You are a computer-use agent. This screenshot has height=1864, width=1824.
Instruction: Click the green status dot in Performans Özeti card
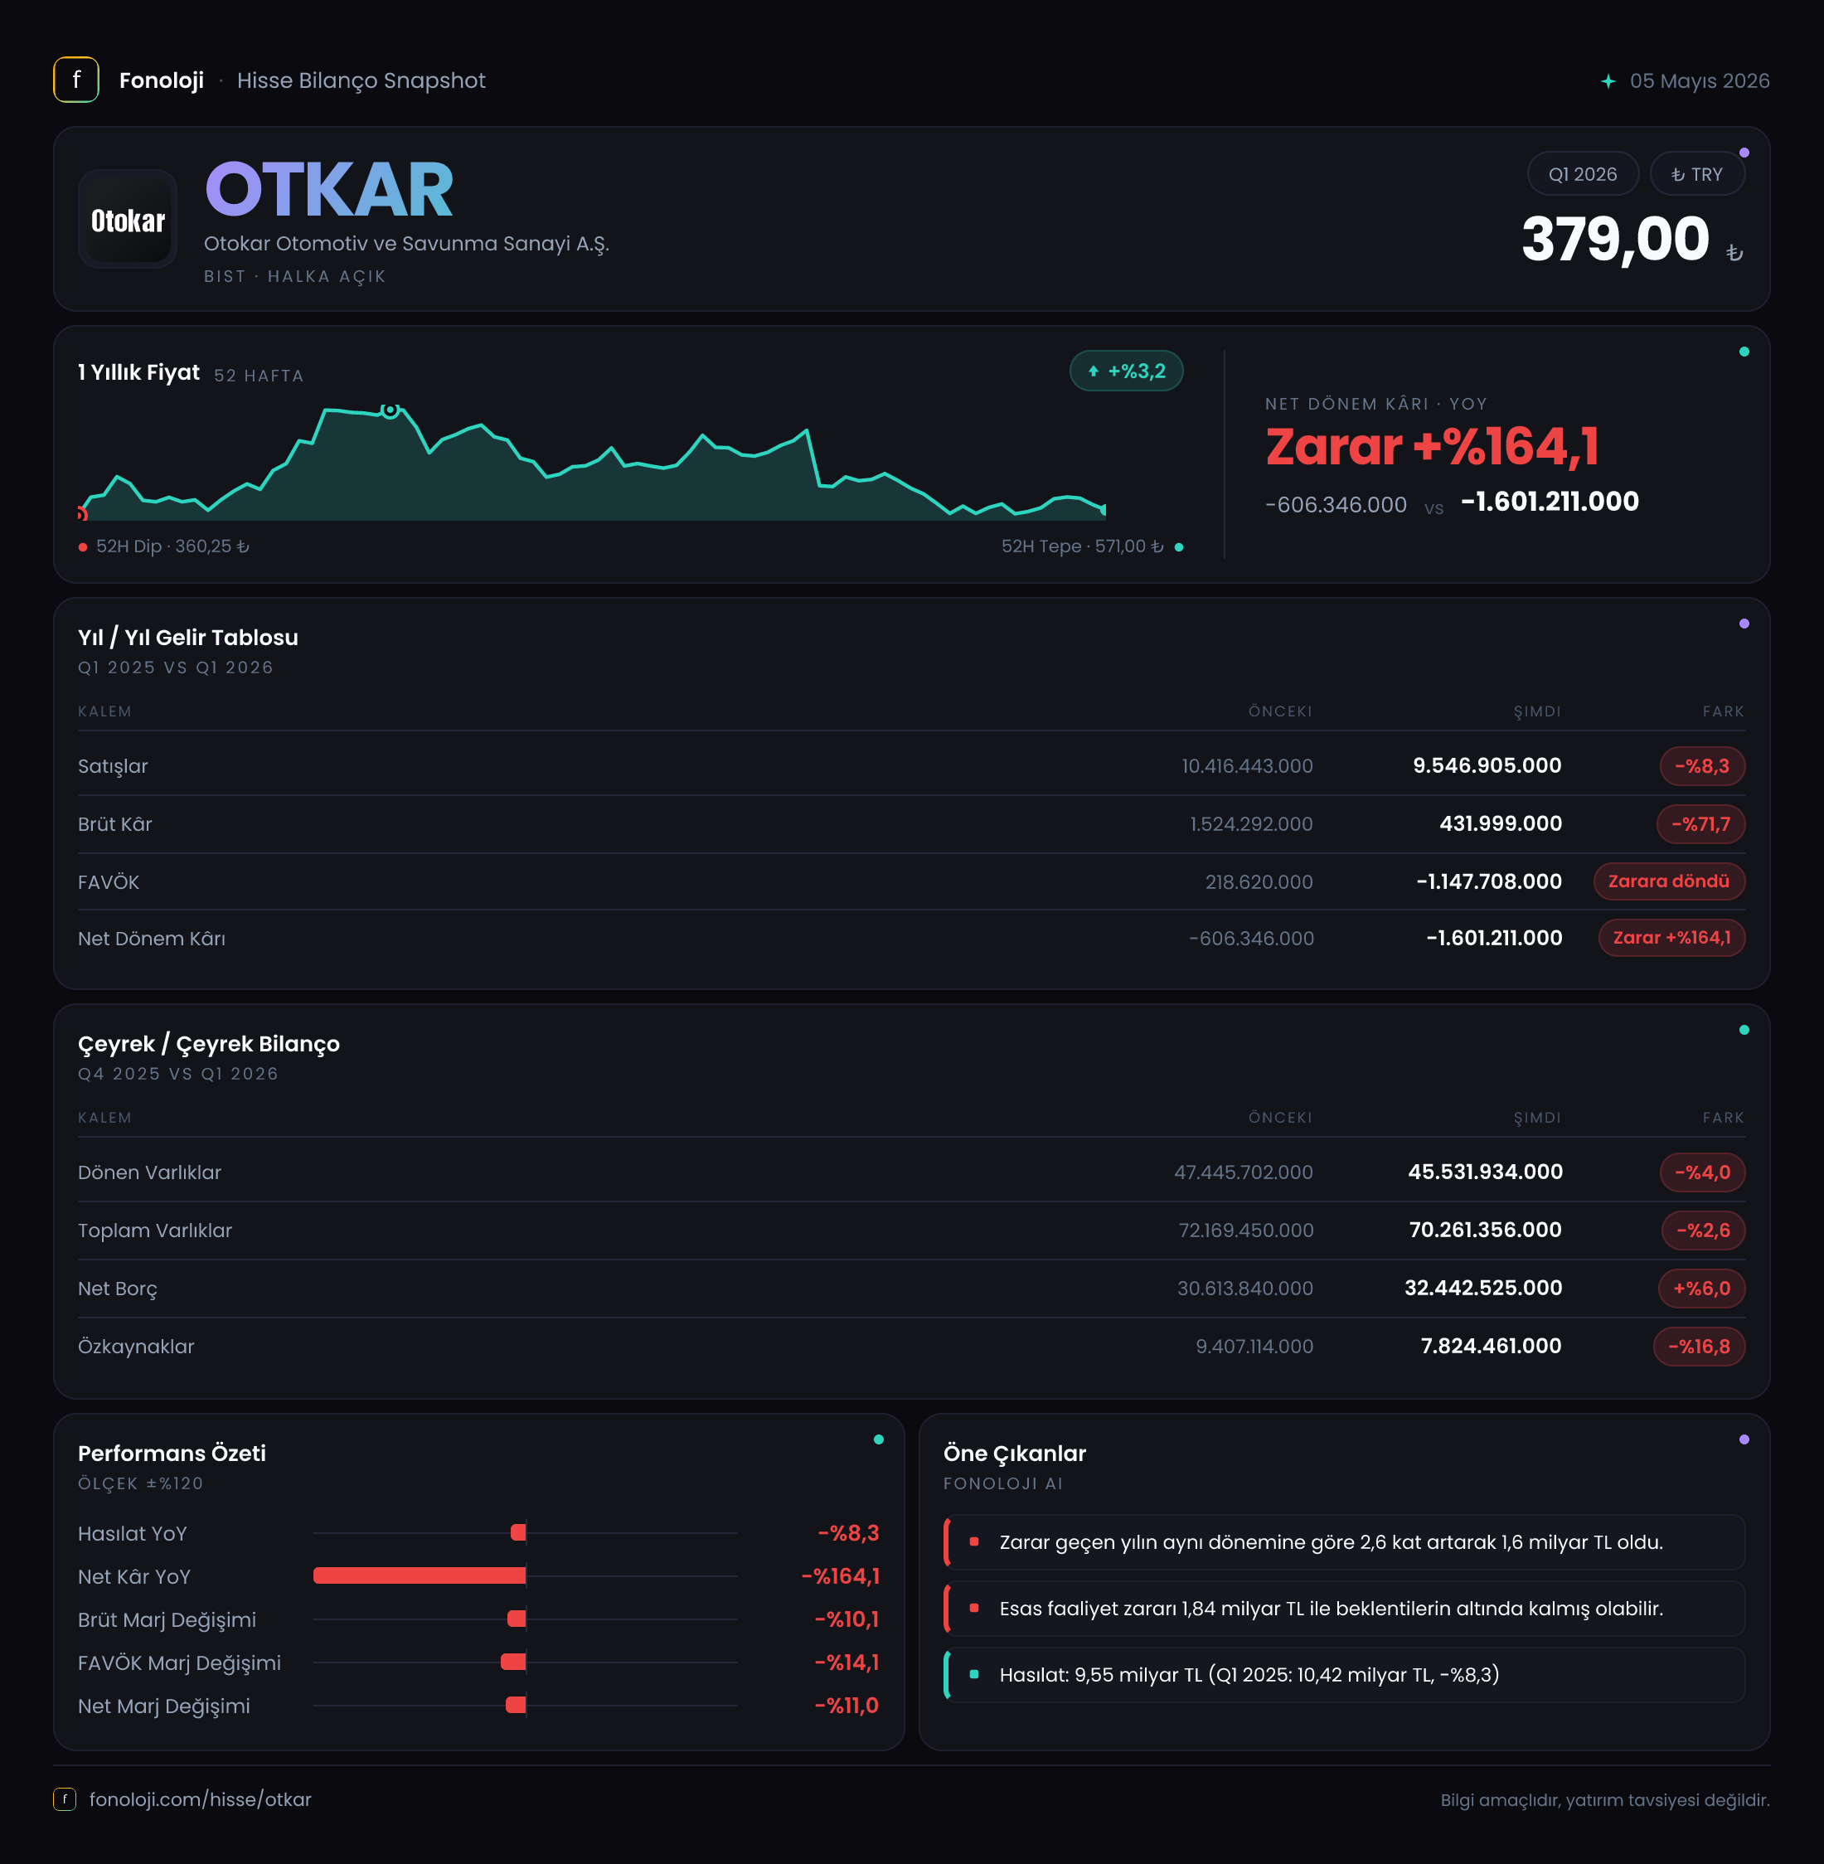tap(879, 1439)
